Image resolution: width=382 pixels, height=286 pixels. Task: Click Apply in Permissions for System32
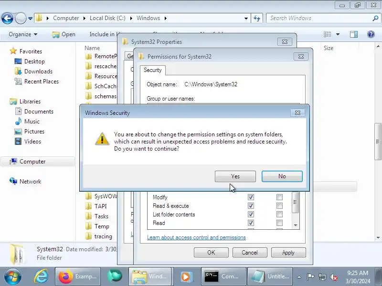tap(288, 253)
